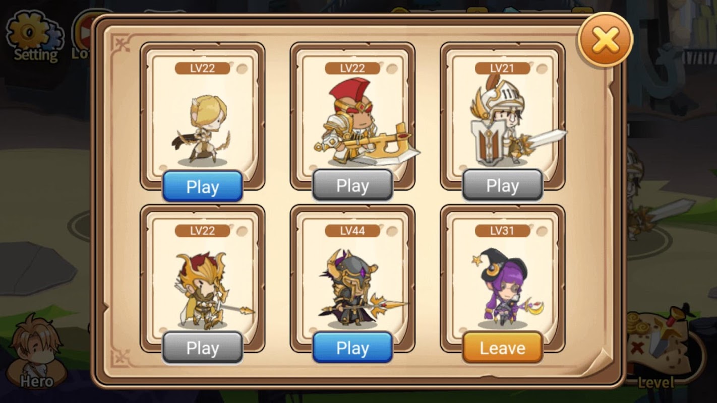Screen dimensions: 717x403
Task: Click blue Play under blonde archer
Action: pos(203,186)
